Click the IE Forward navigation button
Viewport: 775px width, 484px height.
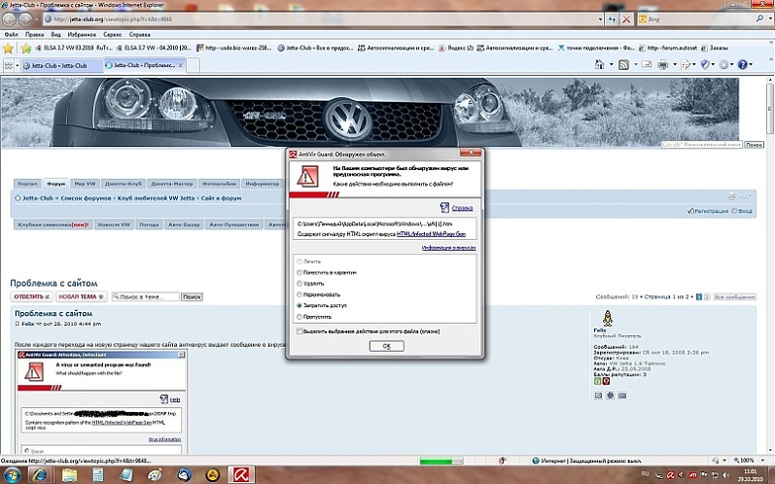pyautogui.click(x=25, y=19)
